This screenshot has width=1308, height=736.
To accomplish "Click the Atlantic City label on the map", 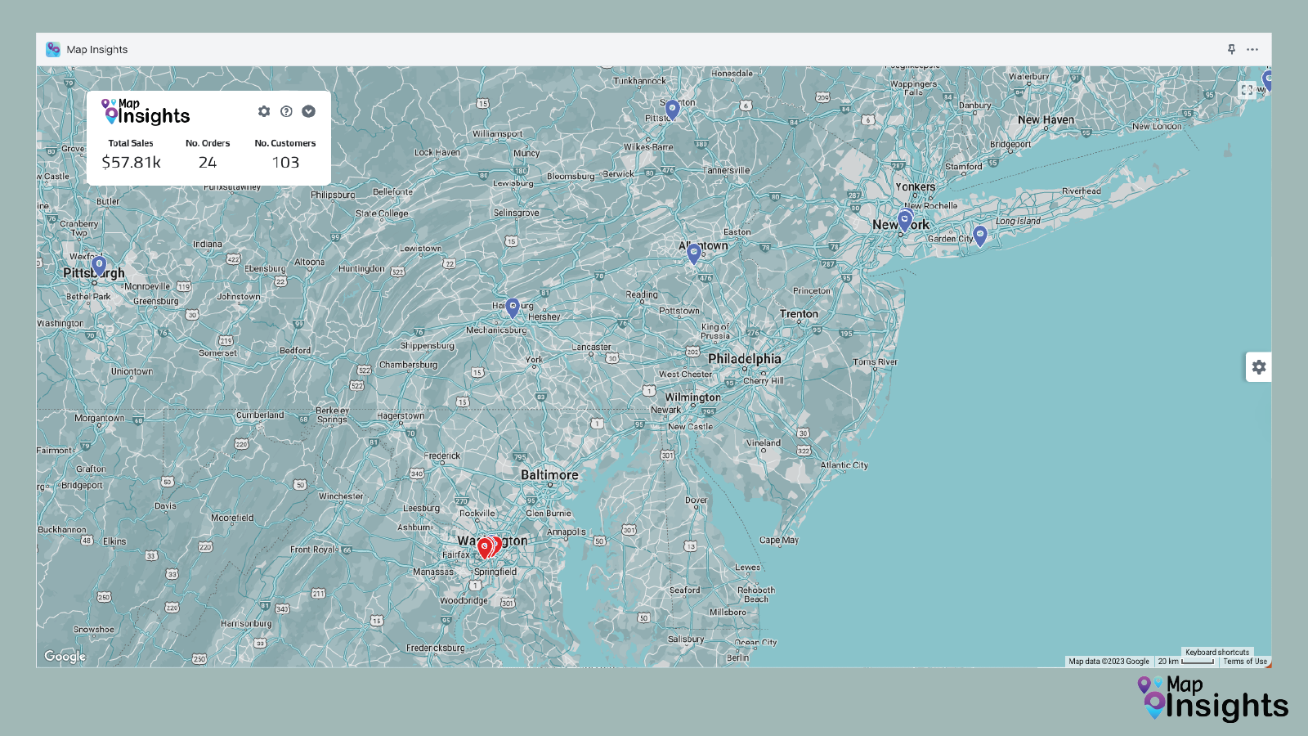I will coord(844,465).
